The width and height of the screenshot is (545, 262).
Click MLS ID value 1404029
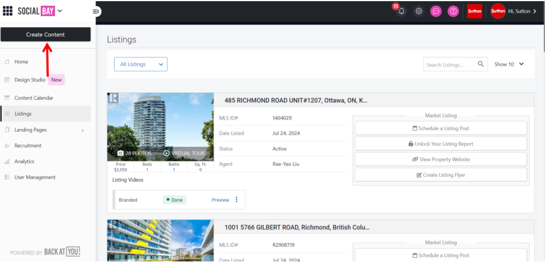pos(282,118)
